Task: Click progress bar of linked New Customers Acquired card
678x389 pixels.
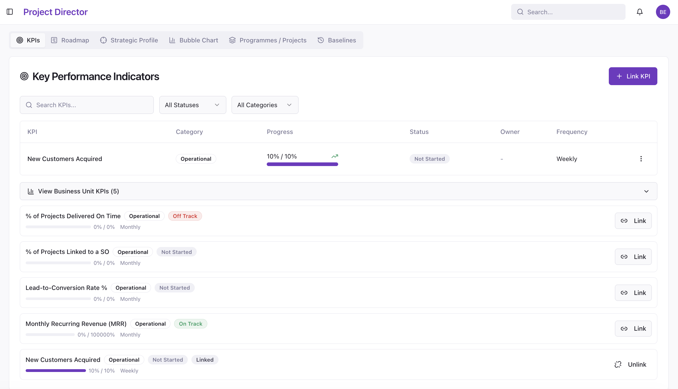Action: pyautogui.click(x=56, y=371)
